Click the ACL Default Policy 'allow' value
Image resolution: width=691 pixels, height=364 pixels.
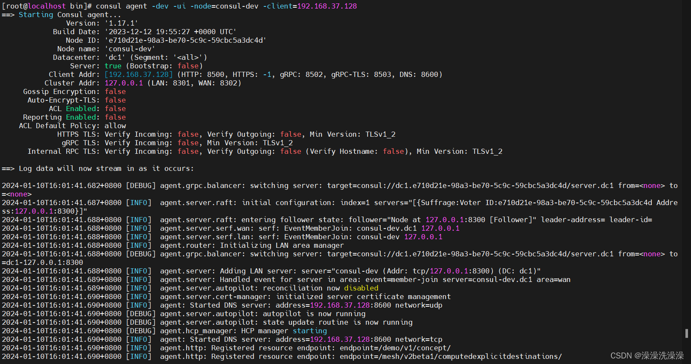(x=115, y=126)
